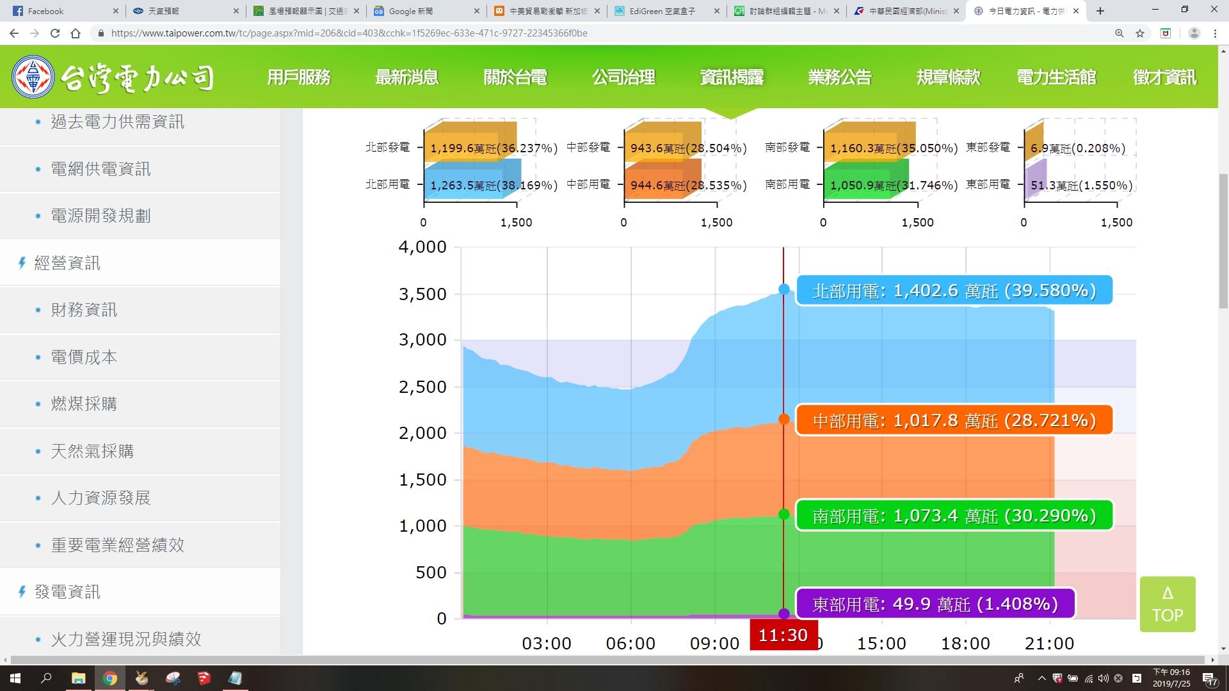Open a new browser tab
The image size is (1229, 691).
tap(1100, 11)
